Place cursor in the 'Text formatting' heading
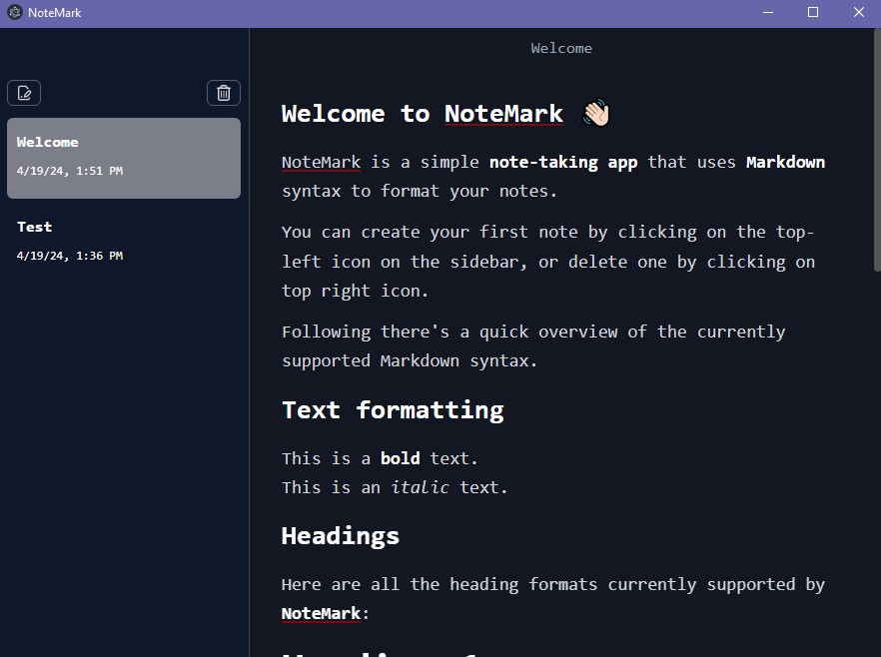The width and height of the screenshot is (881, 657). pos(393,410)
